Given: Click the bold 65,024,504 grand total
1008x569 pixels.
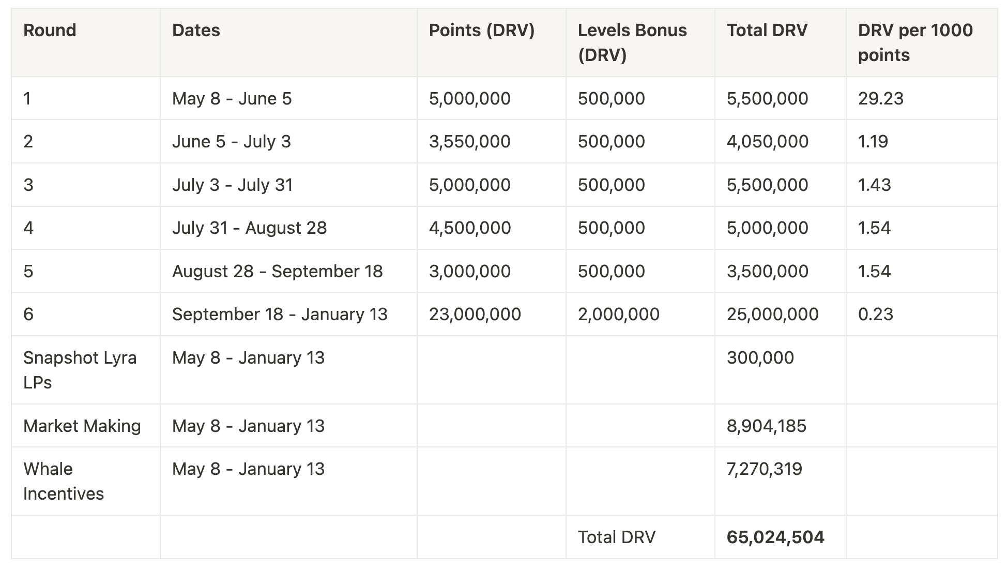Looking at the screenshot, I should [775, 537].
